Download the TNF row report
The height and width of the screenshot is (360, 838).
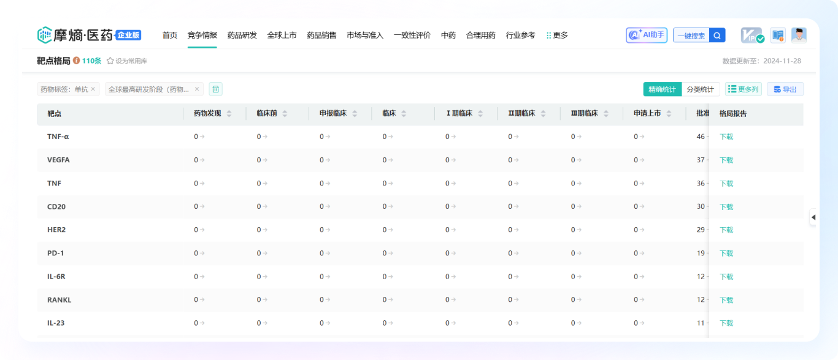726,183
